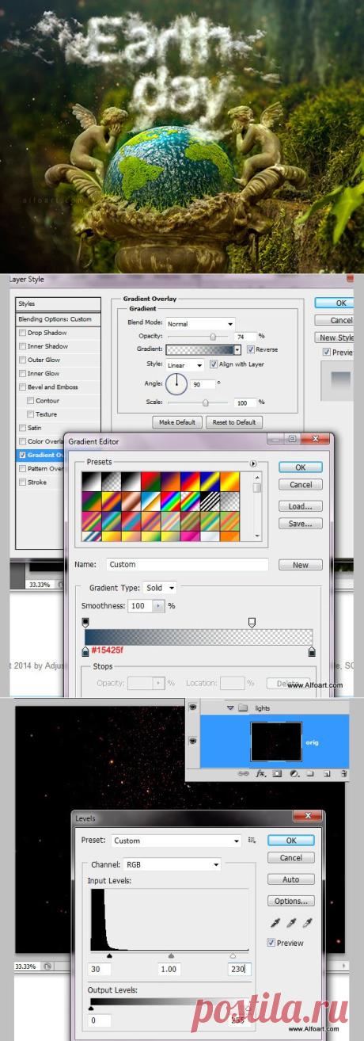Enable the Stroke style checkbox
This screenshot has height=1041, width=364.
point(21,482)
